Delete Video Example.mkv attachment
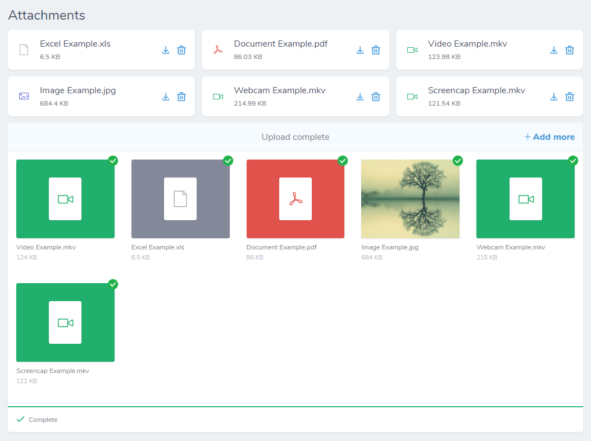The image size is (591, 441). [x=570, y=50]
